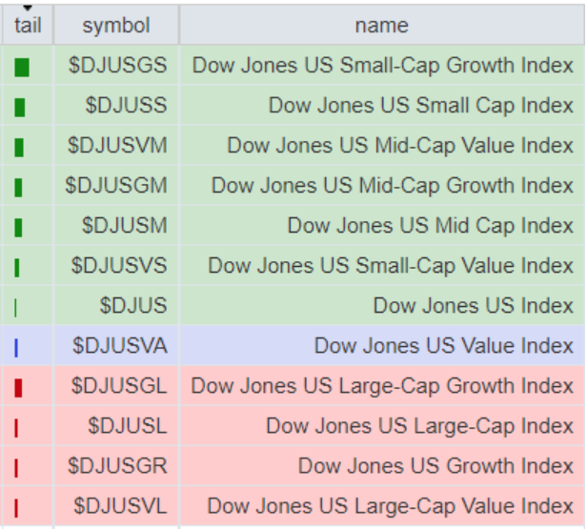The image size is (587, 530).
Task: Click the tail marker in the $DJUSGM row
Action: click(x=19, y=188)
